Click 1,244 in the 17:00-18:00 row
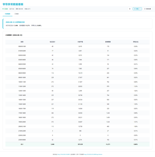This screenshot has width=155, height=157. 108,113
